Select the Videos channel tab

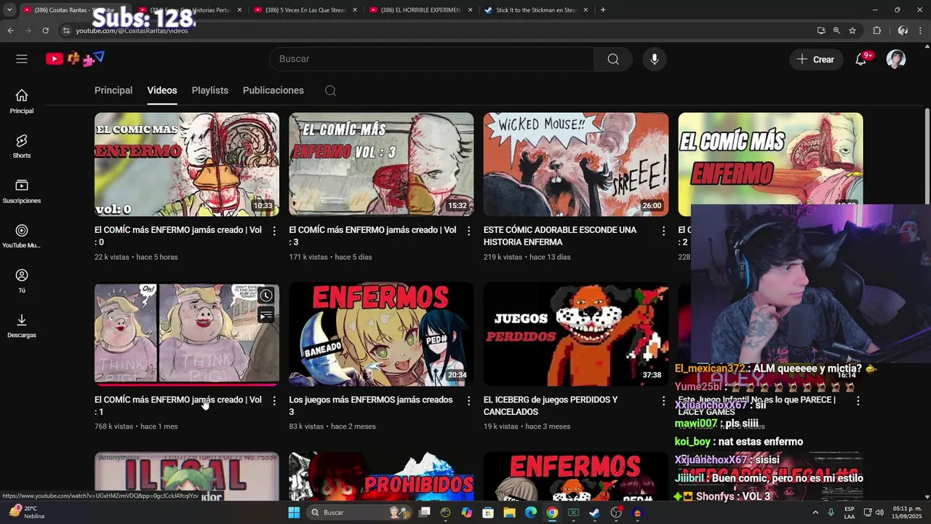click(162, 90)
